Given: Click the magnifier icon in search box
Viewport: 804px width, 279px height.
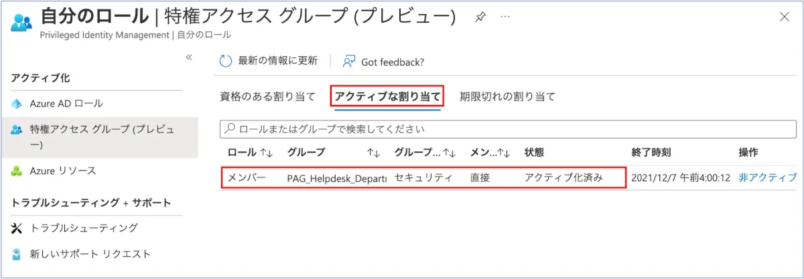Looking at the screenshot, I should click(230, 128).
